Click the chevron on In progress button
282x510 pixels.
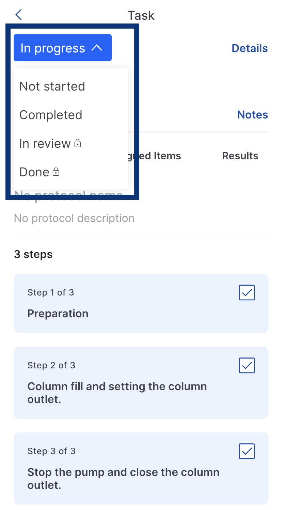click(x=97, y=48)
